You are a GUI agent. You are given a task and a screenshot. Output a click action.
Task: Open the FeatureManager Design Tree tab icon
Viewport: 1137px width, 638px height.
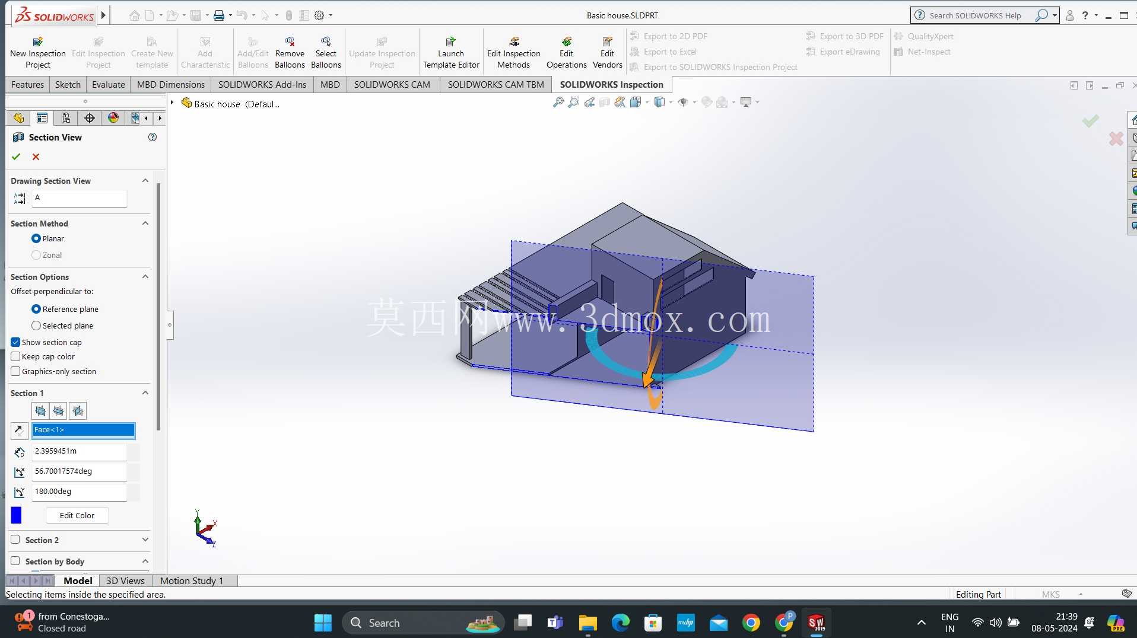point(18,118)
